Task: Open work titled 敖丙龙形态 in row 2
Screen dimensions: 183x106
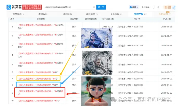Action: (x=40, y=36)
